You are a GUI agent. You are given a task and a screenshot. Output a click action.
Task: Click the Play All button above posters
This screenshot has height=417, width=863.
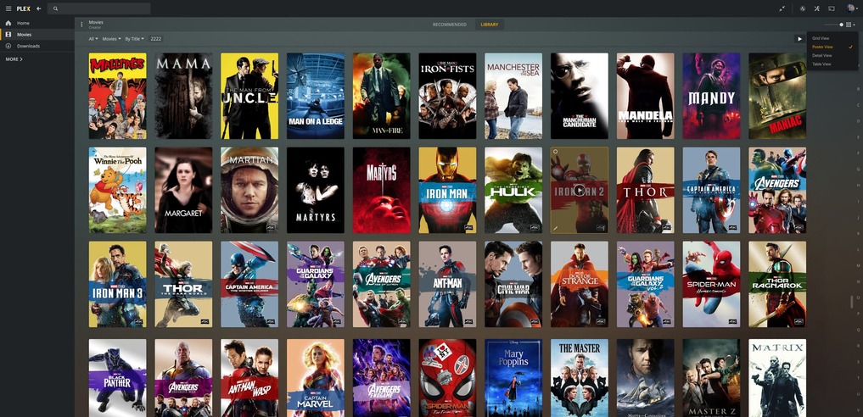tap(799, 39)
